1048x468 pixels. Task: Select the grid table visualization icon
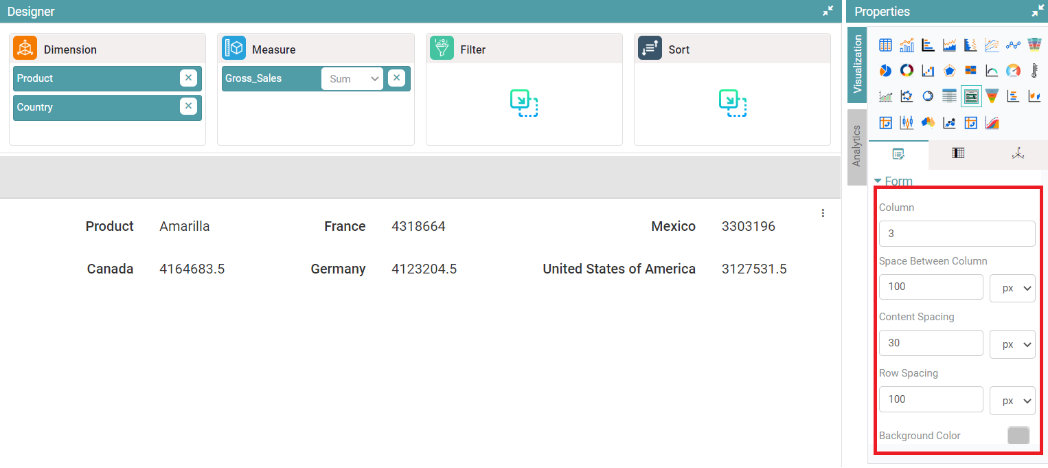(886, 45)
